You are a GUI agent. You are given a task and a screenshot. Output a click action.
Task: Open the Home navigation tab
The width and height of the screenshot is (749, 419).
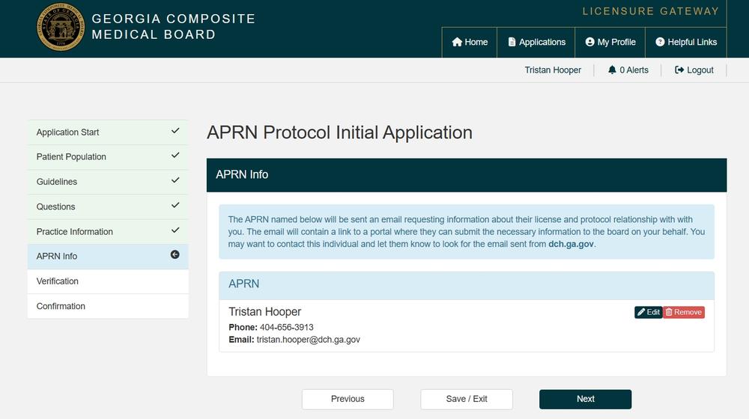pyautogui.click(x=470, y=42)
